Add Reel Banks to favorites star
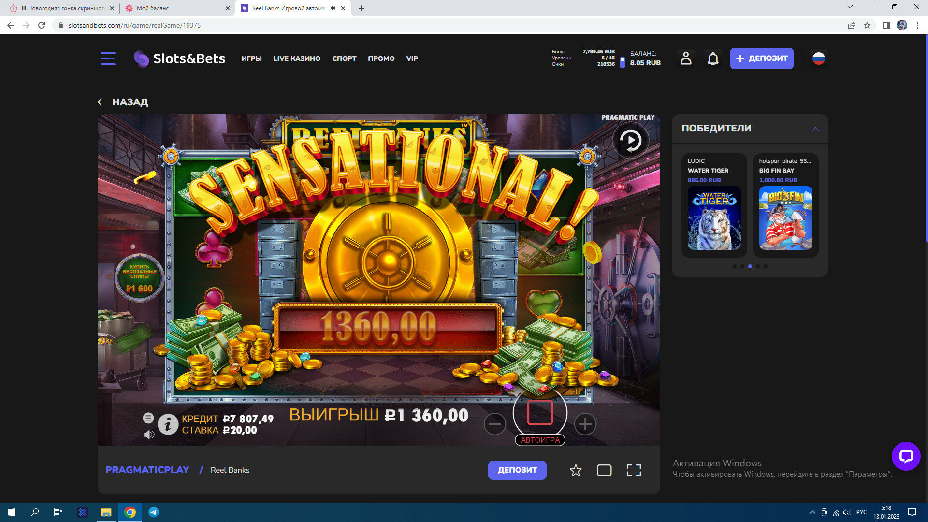 click(575, 470)
